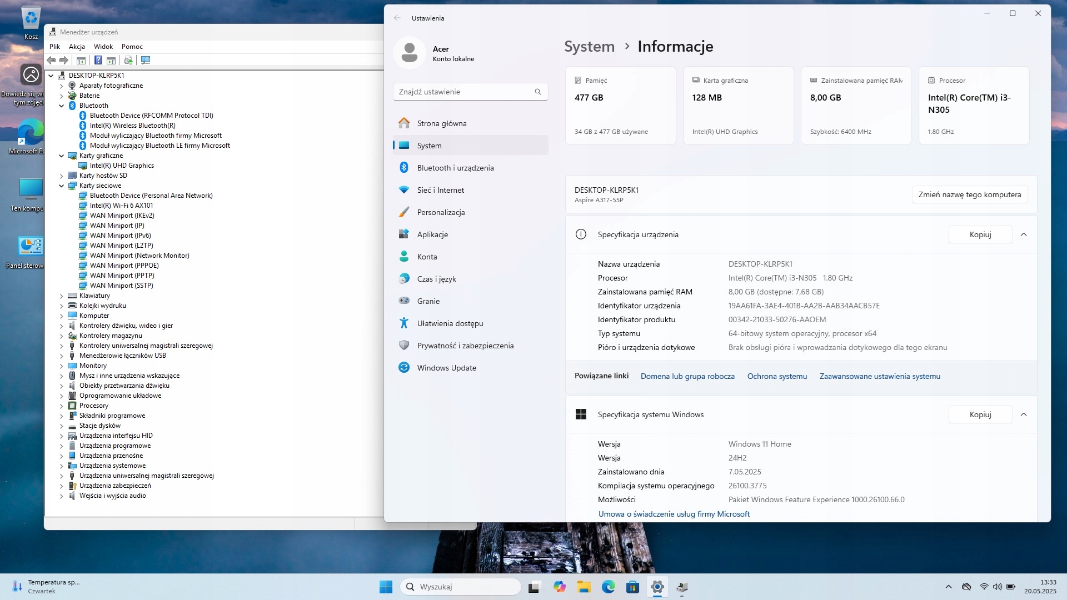1067x600 pixels.
Task: Open Microsoft Store from the taskbar
Action: point(632,587)
